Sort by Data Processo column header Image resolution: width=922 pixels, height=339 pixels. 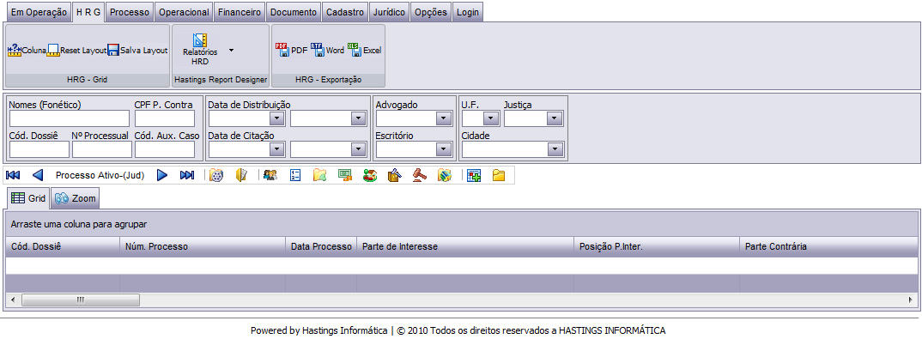[321, 247]
